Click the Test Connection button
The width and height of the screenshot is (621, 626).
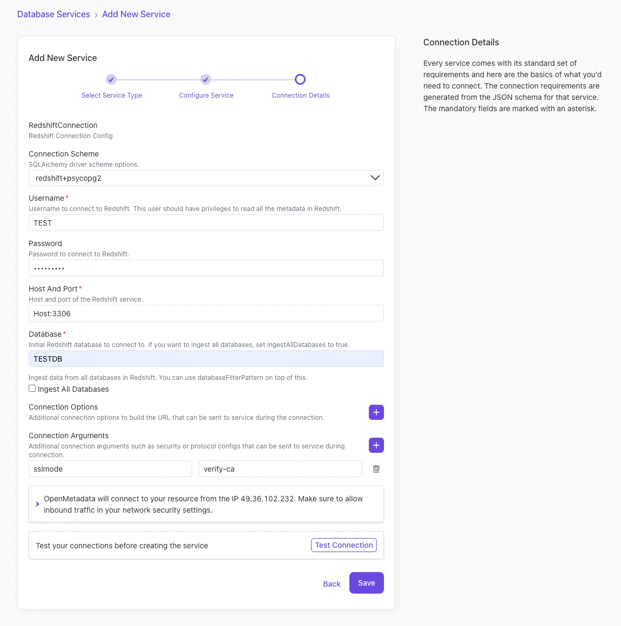(x=343, y=545)
